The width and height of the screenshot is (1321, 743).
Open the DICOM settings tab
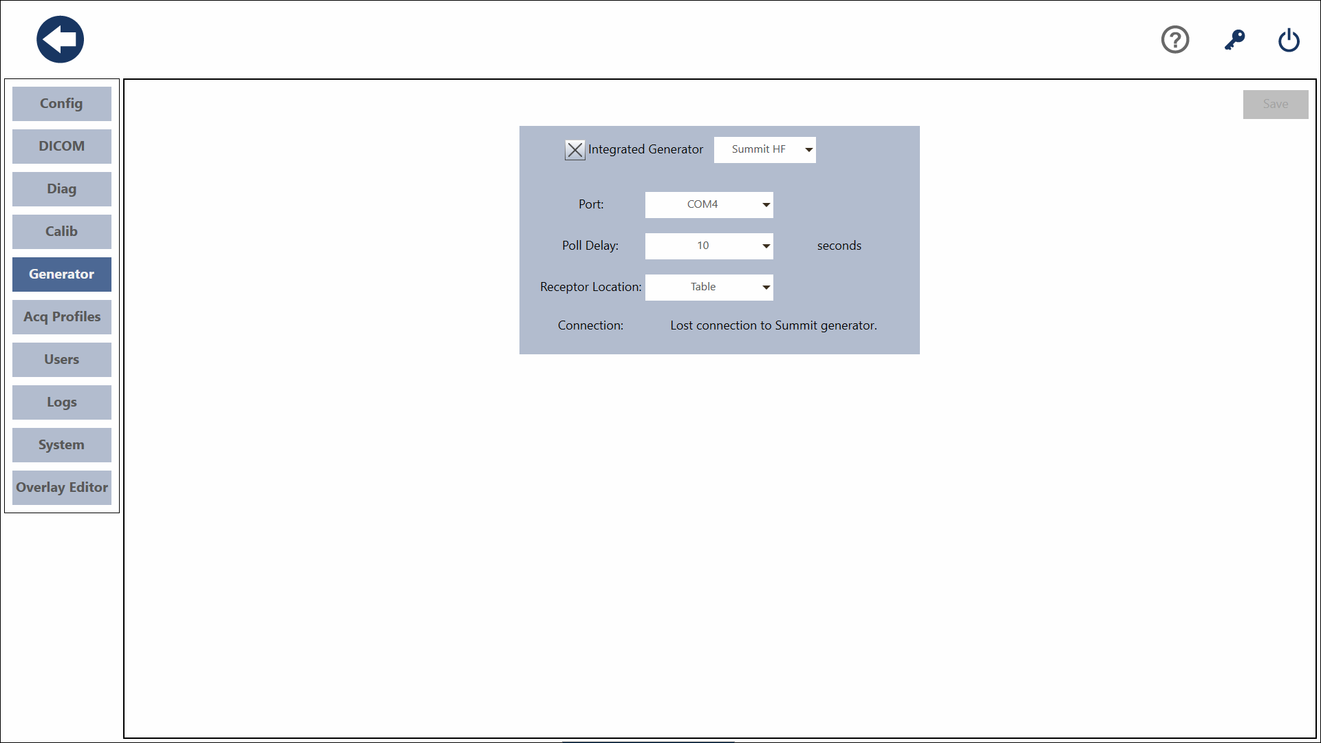click(62, 147)
